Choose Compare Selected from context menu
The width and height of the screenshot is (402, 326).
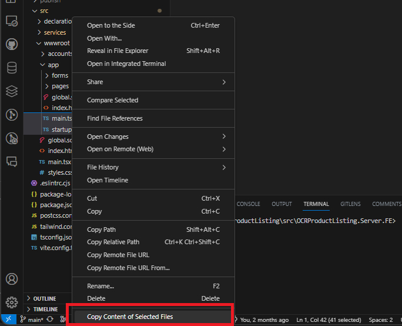(153, 100)
